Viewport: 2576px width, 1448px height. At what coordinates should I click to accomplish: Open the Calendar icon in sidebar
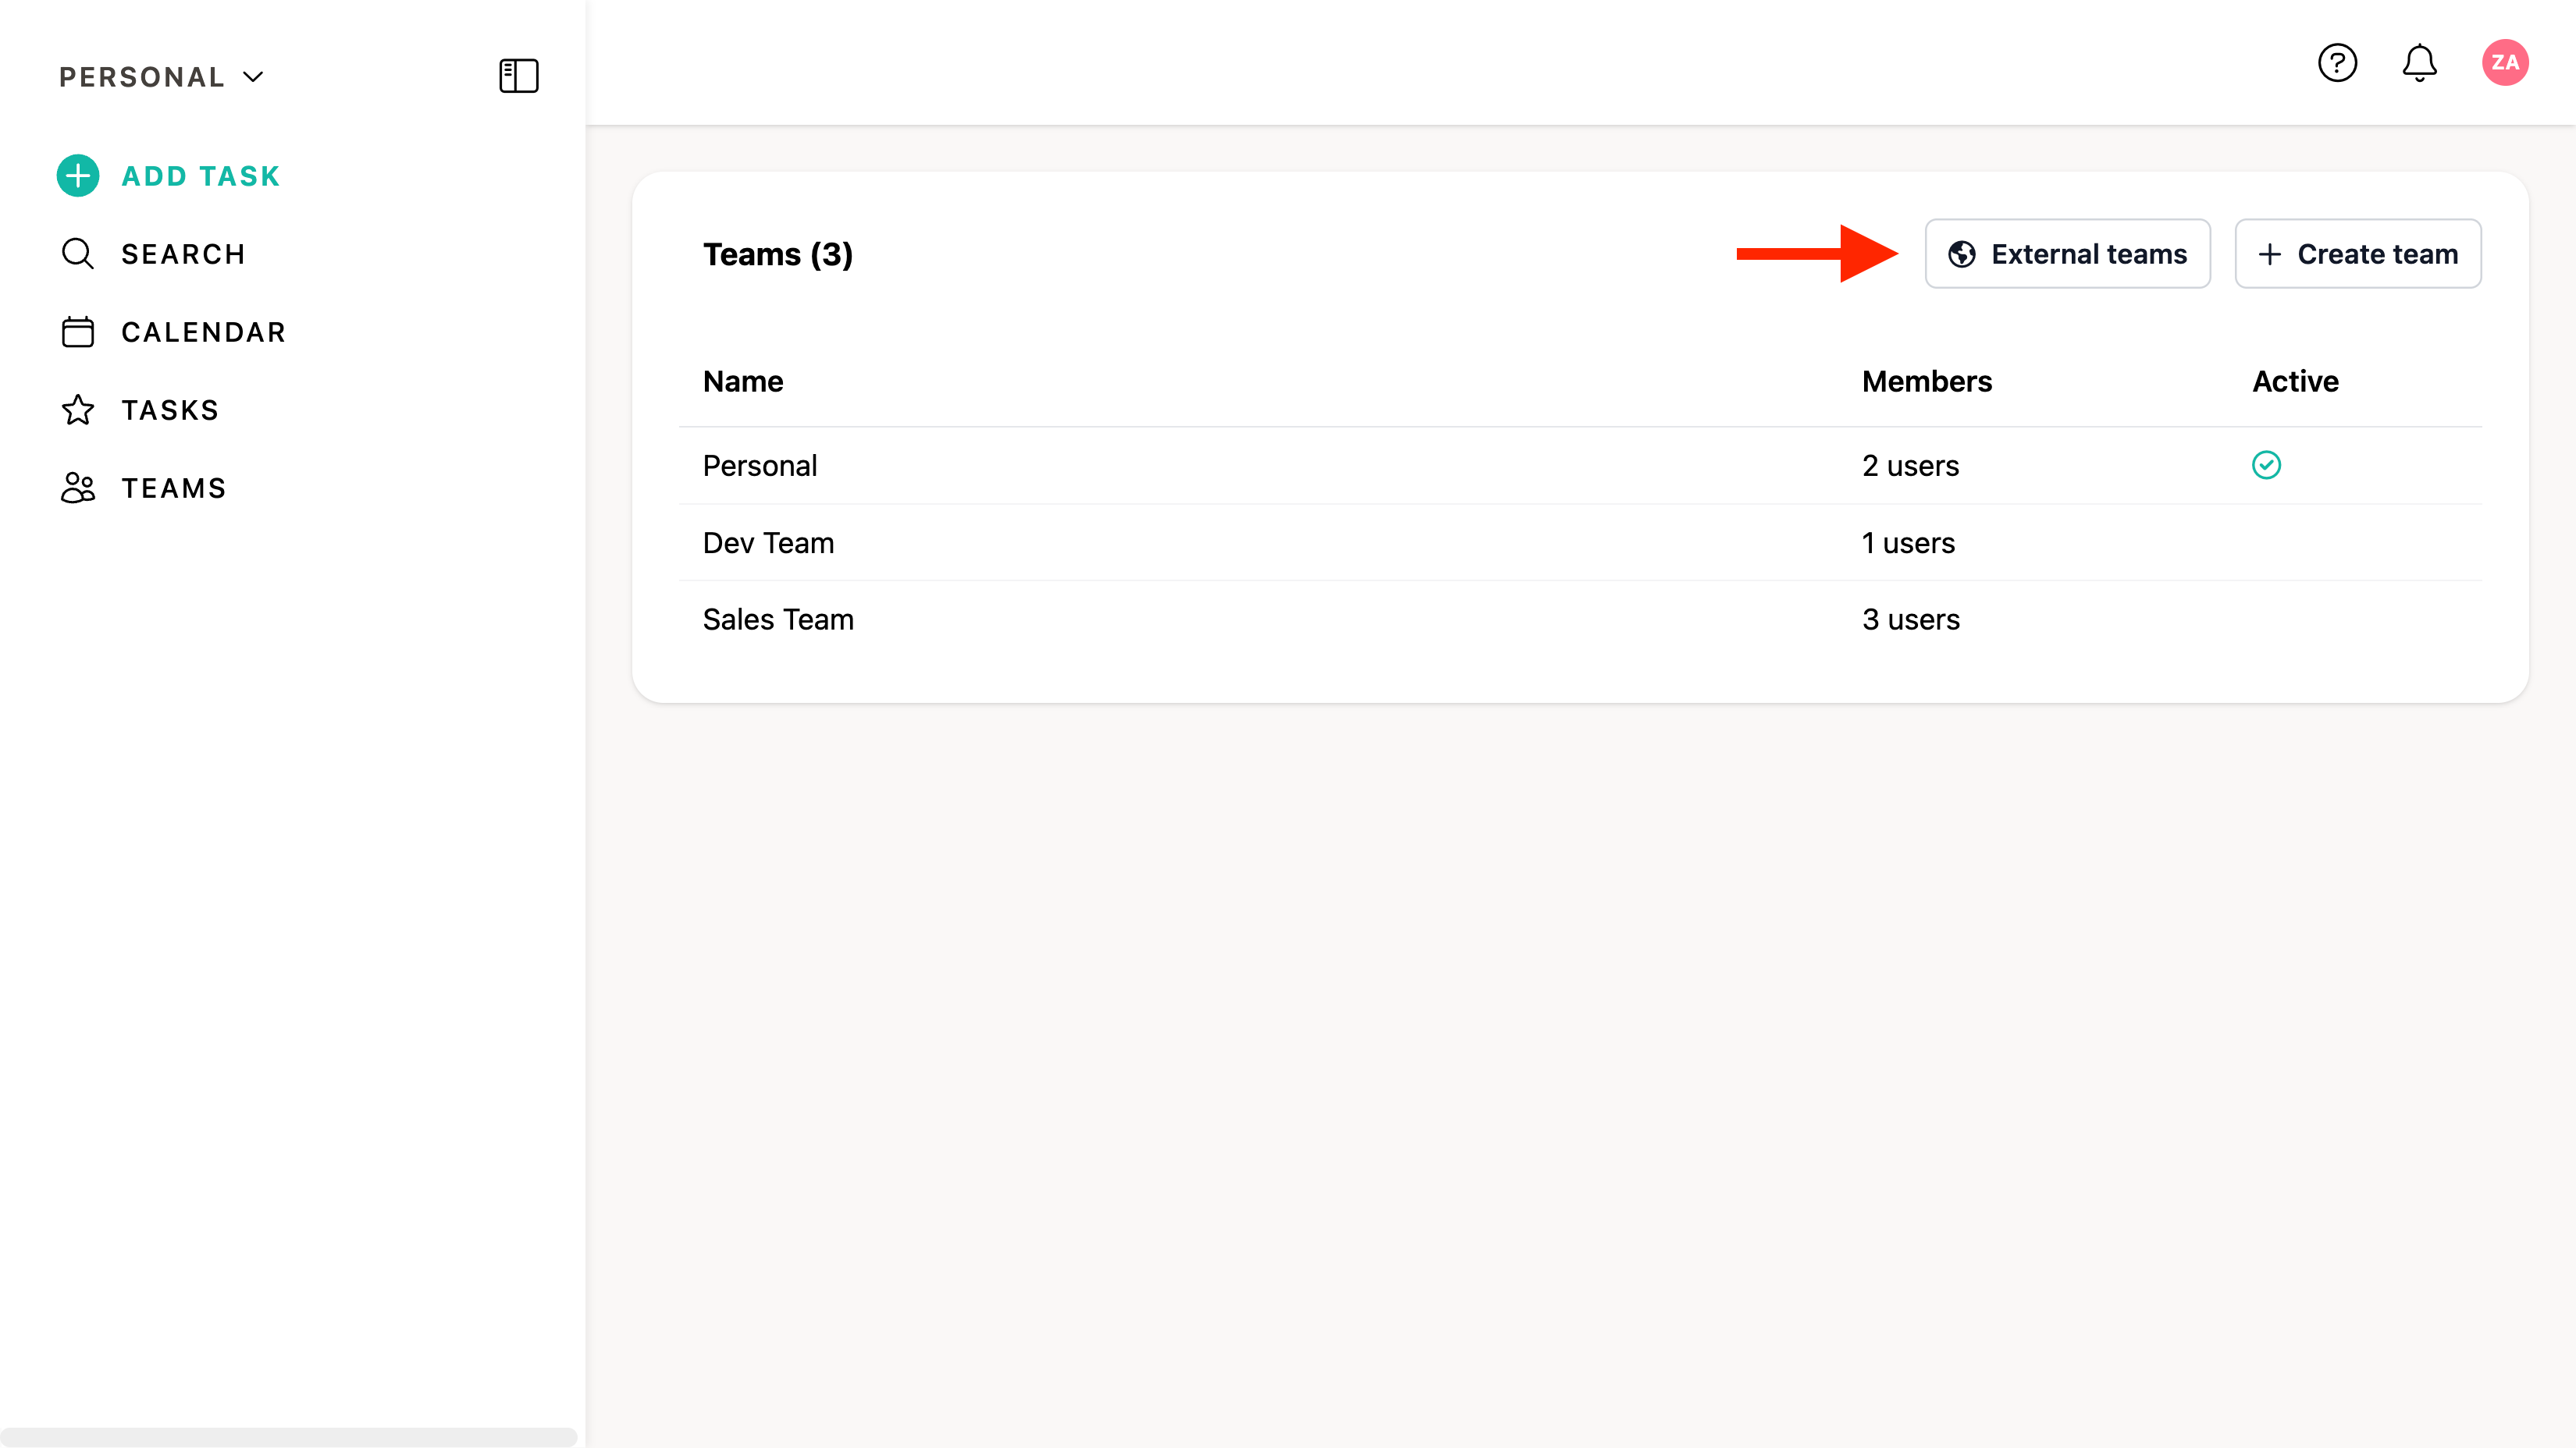(x=78, y=332)
